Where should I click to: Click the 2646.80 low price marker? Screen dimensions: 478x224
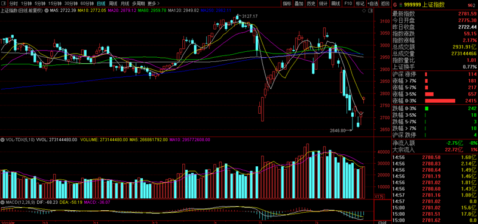[x=338, y=130]
